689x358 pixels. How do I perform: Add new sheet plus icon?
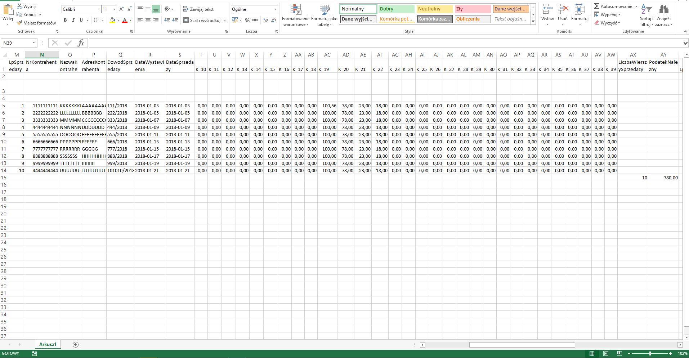tap(76, 345)
